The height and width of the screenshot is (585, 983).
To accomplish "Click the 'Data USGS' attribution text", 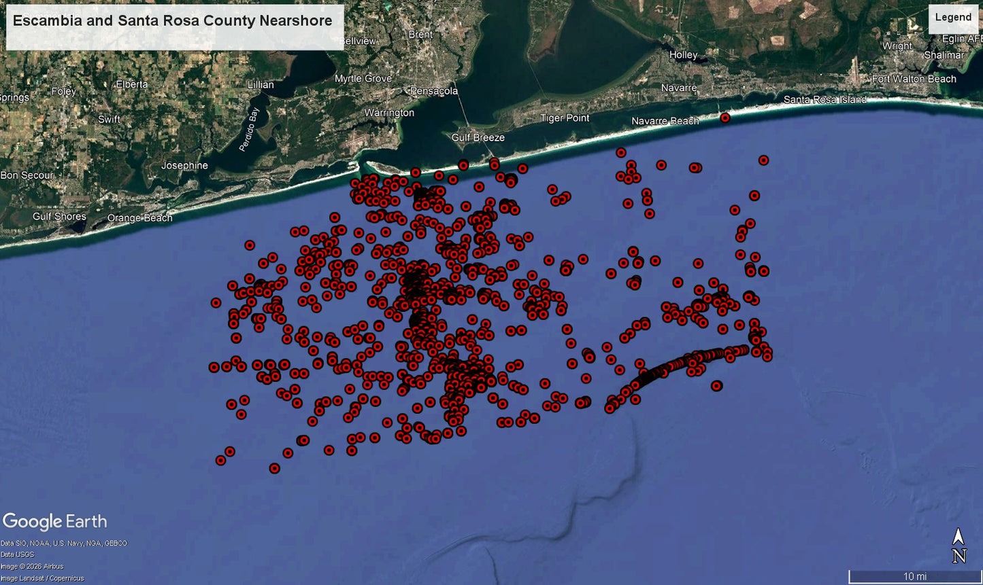I will point(18,555).
